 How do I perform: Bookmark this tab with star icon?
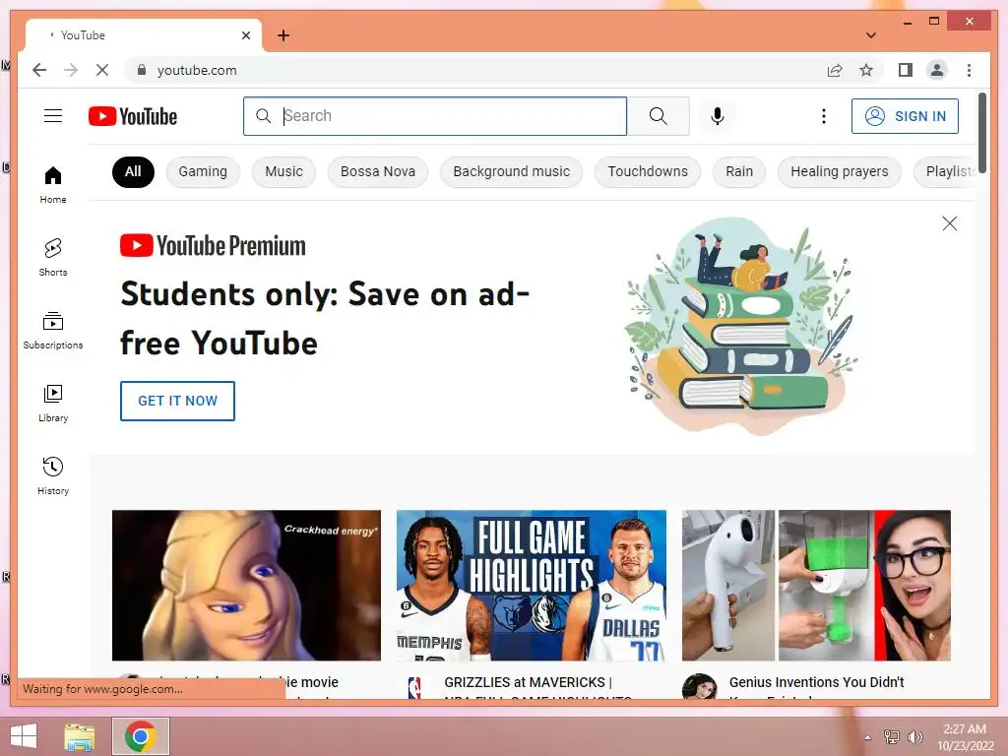(866, 70)
